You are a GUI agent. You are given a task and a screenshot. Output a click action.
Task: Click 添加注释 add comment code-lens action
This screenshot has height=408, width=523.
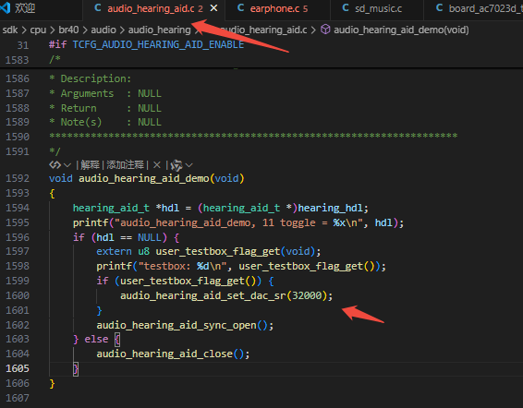pos(125,164)
